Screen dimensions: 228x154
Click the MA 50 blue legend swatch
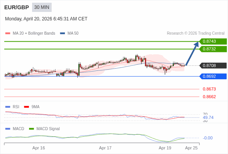click(63, 33)
